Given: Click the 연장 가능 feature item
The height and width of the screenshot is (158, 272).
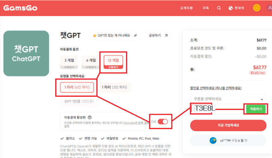Looking at the screenshot, I should [88, 139].
